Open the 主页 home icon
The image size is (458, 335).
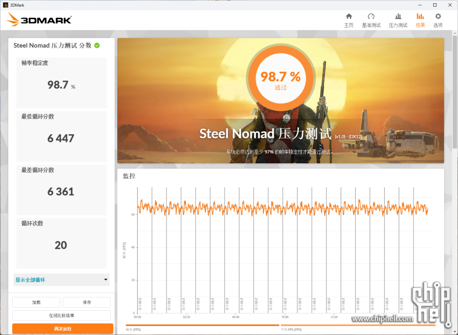pos(349,16)
